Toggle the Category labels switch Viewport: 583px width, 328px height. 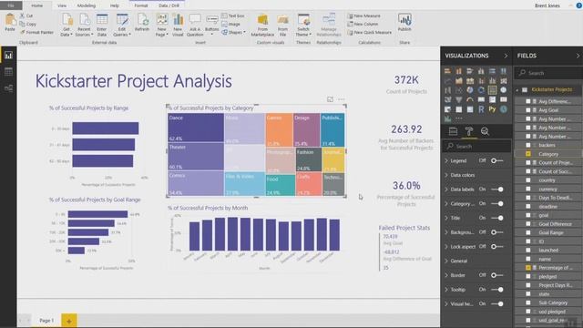coord(497,203)
